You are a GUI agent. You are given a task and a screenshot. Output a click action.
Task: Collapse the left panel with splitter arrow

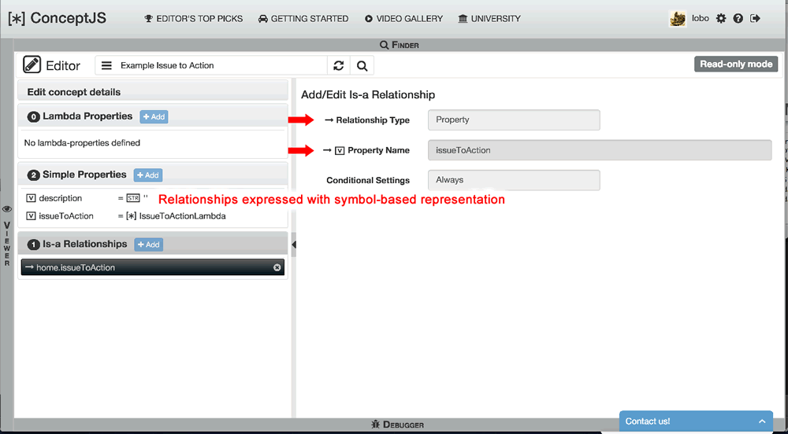point(293,245)
